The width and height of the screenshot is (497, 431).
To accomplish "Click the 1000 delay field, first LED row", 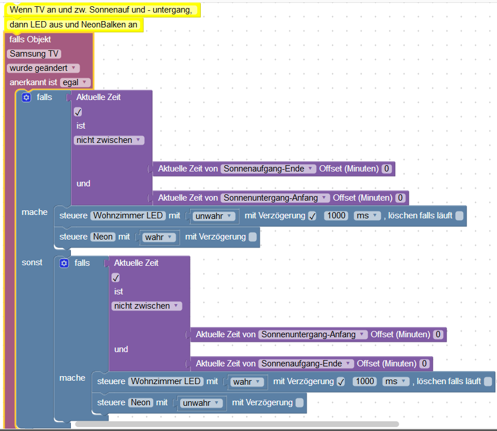I will pyautogui.click(x=336, y=216).
